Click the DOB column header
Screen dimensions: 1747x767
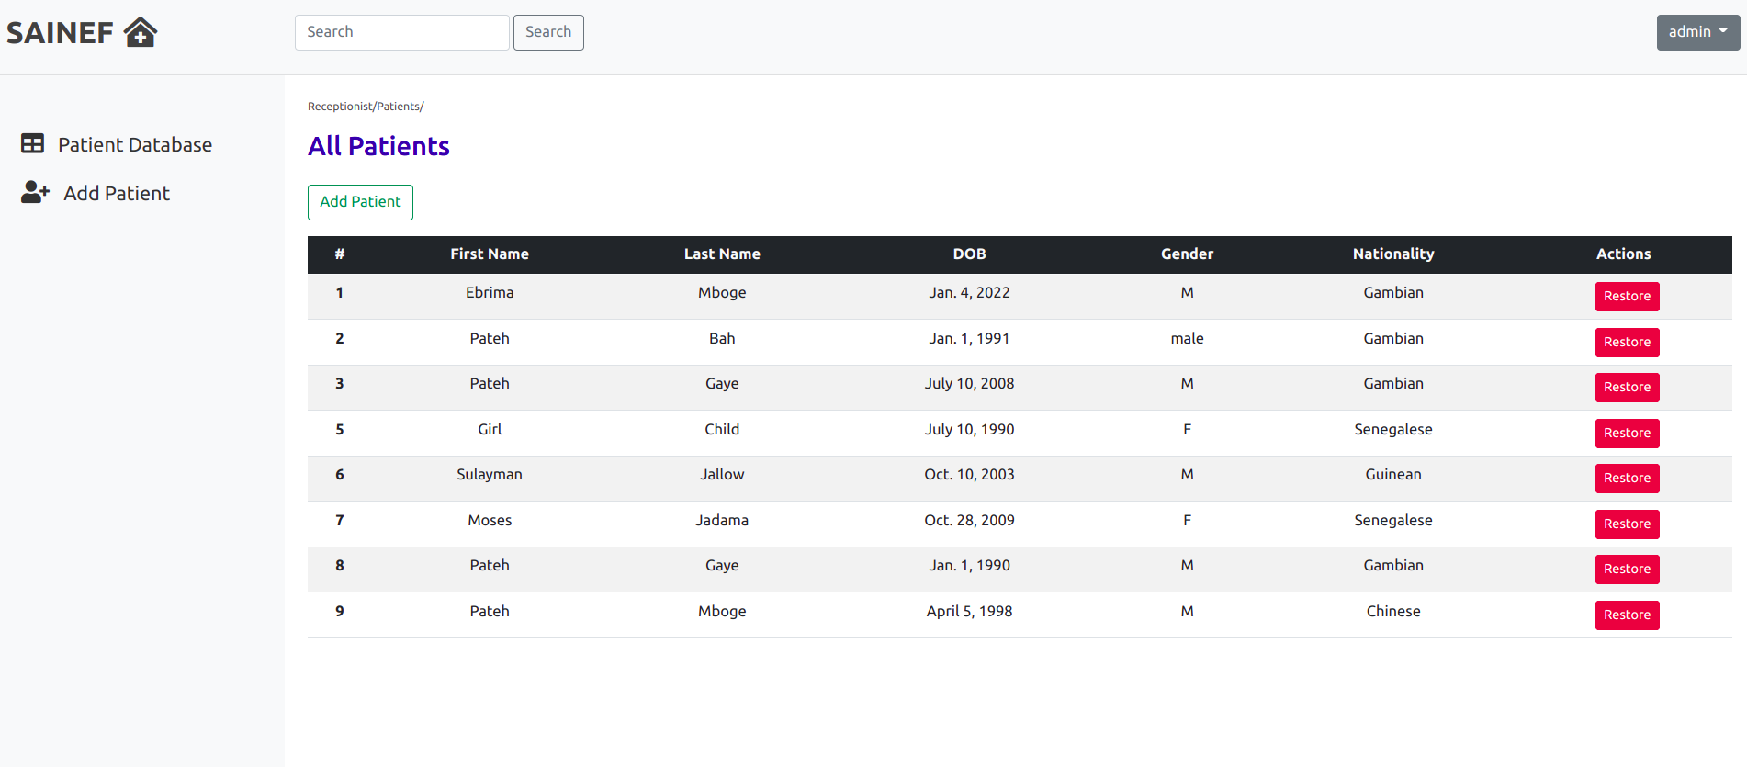[x=969, y=254]
